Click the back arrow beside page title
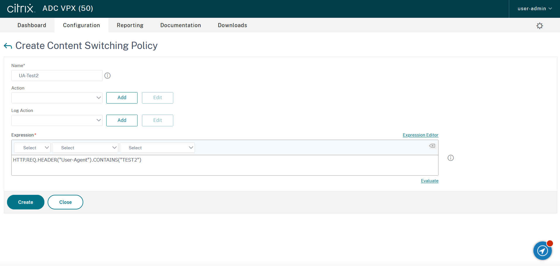The height and width of the screenshot is (266, 560). click(x=8, y=46)
